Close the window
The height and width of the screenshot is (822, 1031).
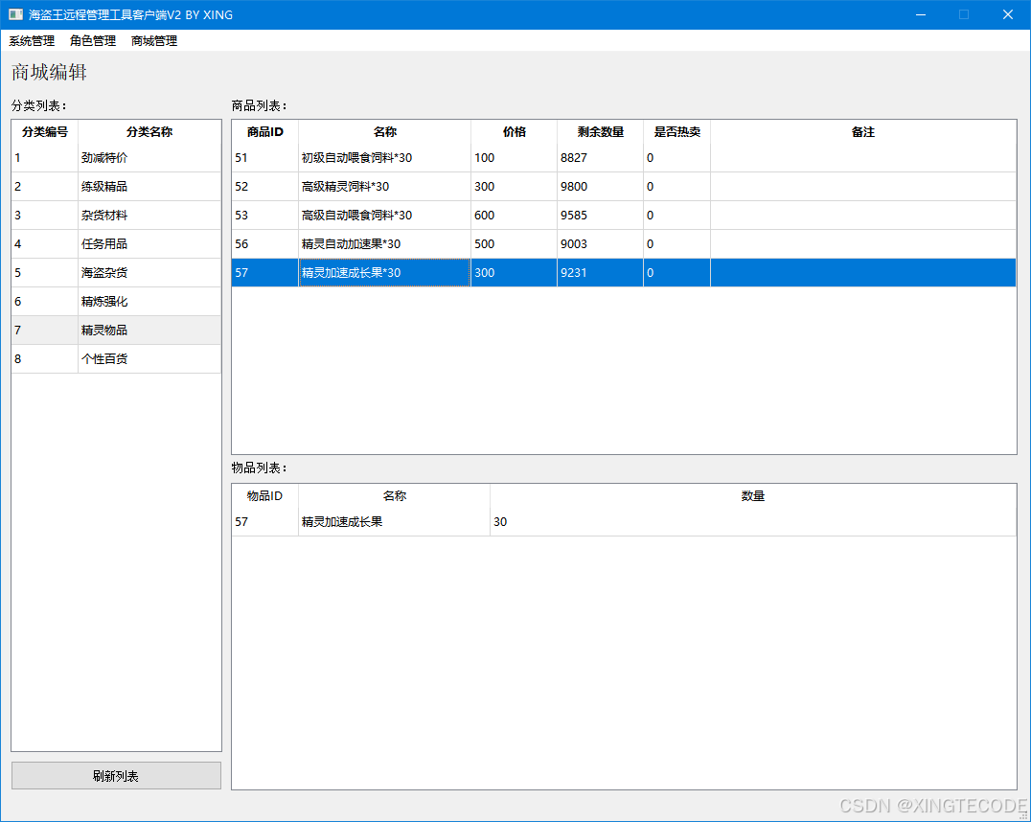pos(1007,14)
